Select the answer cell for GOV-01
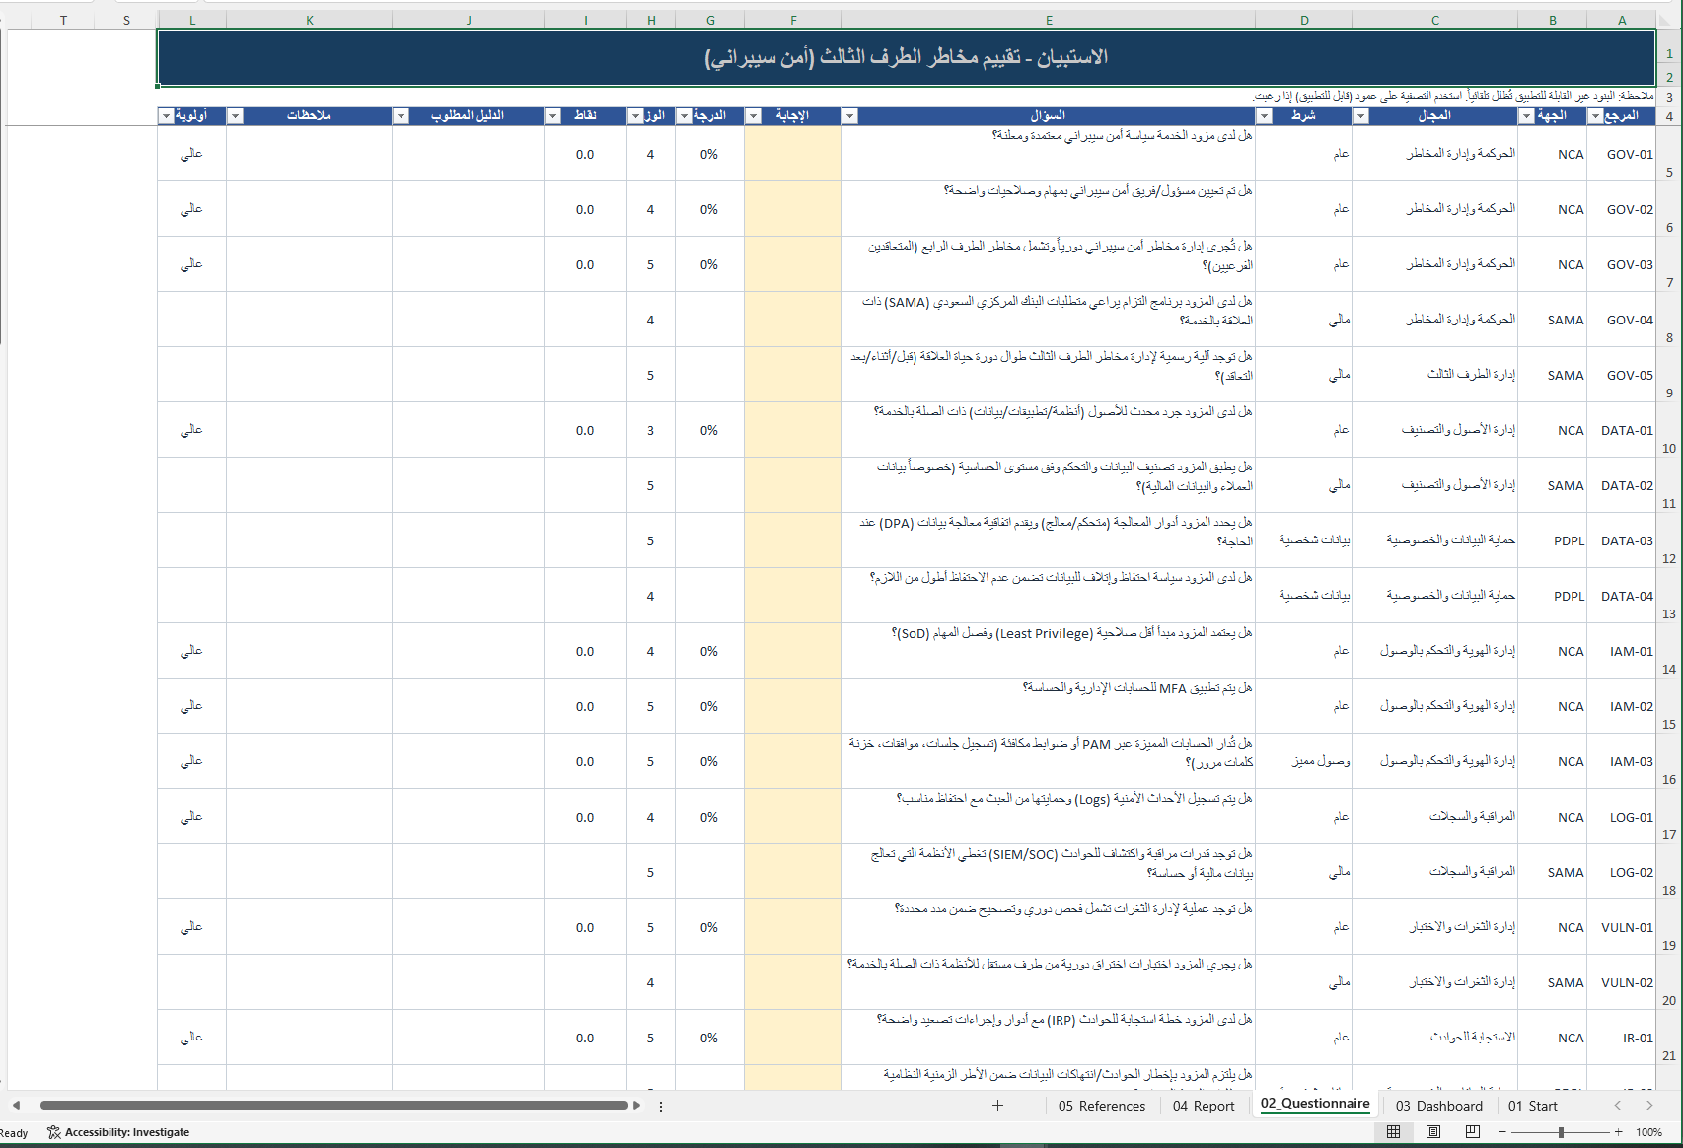This screenshot has width=1683, height=1148. pos(792,154)
